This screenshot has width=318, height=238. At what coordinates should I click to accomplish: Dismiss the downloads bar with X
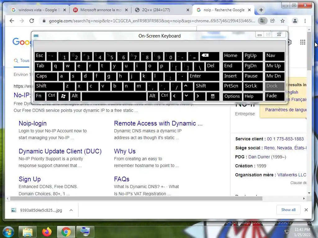coord(306,210)
